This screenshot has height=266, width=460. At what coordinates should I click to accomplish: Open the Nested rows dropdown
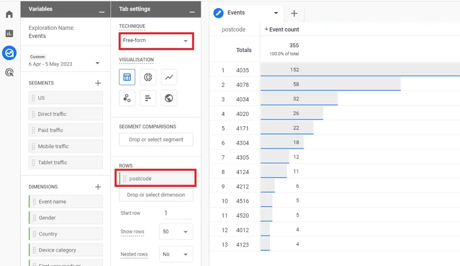tap(176, 254)
